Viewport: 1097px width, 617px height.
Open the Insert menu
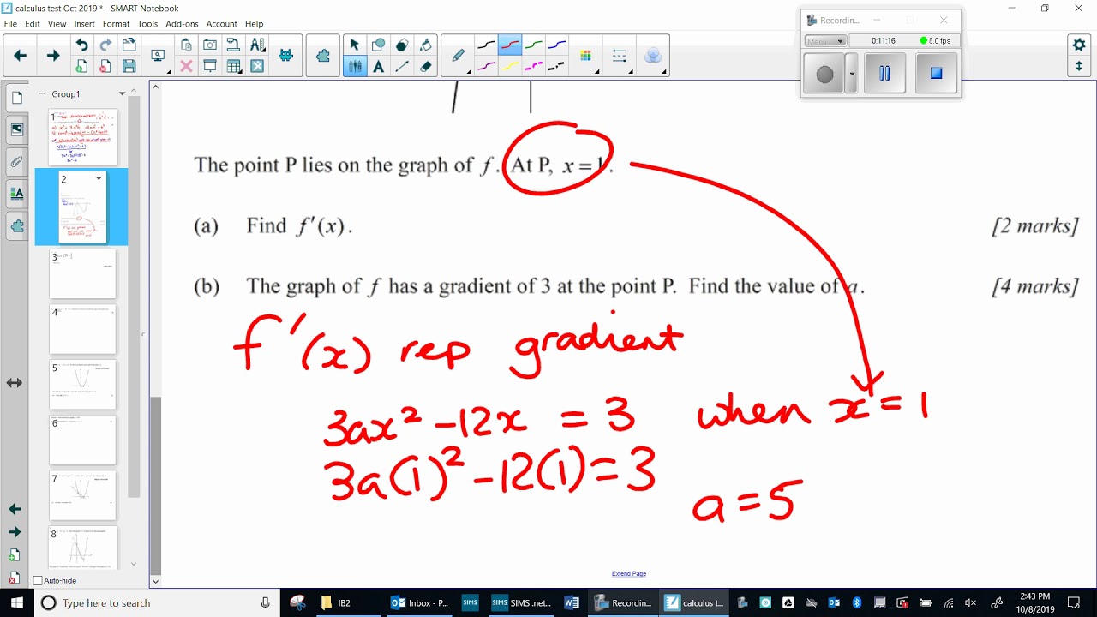coord(85,24)
